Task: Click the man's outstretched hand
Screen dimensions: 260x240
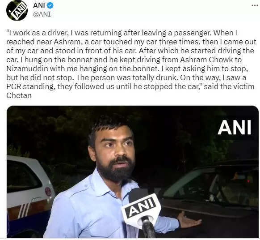Action: [x=189, y=220]
